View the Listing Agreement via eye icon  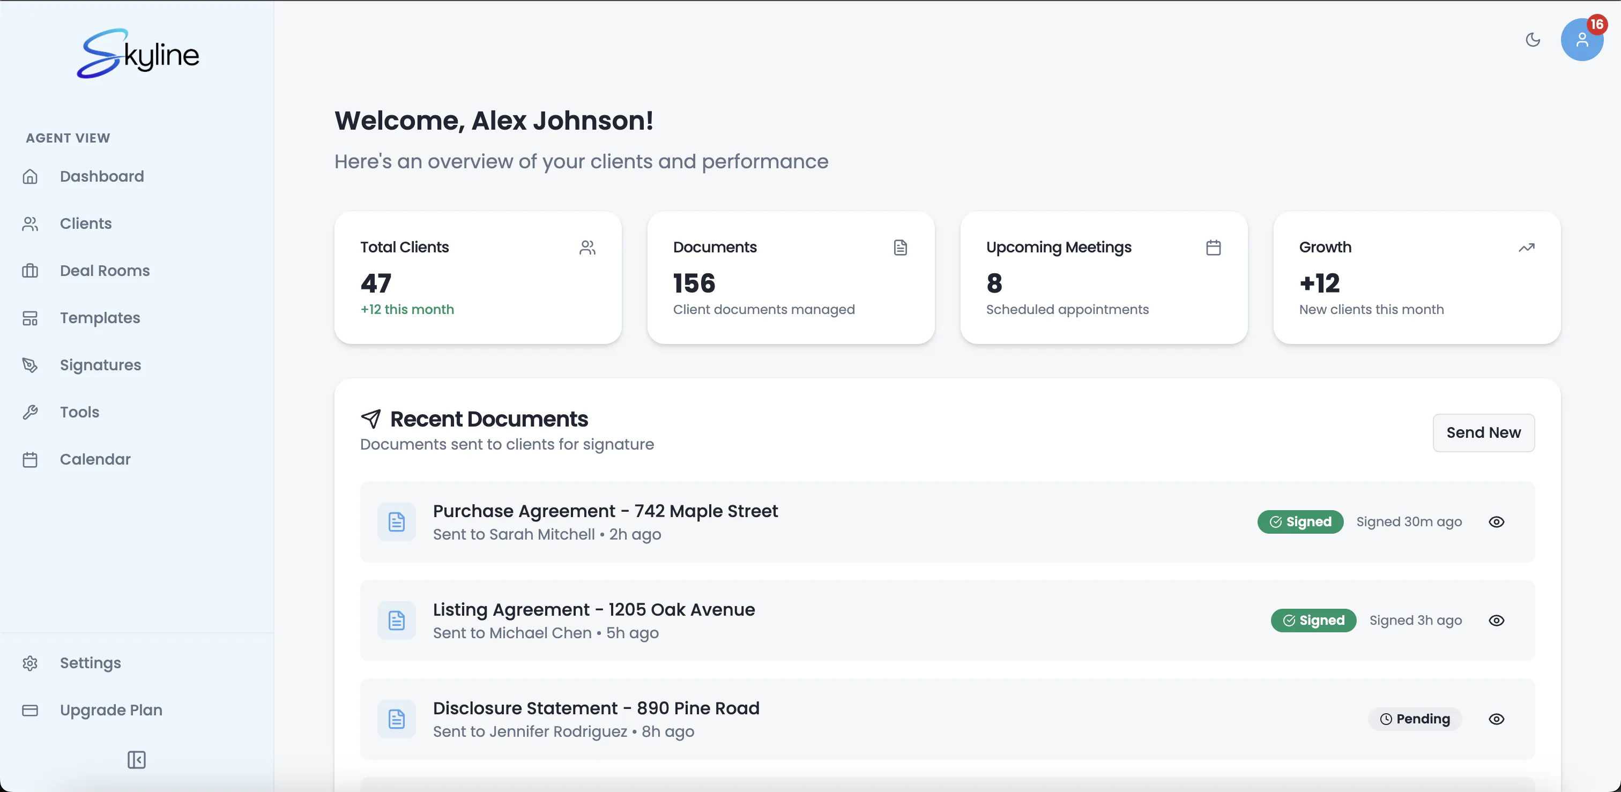pyautogui.click(x=1497, y=621)
